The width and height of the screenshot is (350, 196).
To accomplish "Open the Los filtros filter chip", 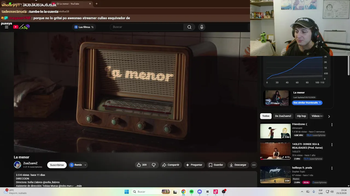I will [x=84, y=27].
